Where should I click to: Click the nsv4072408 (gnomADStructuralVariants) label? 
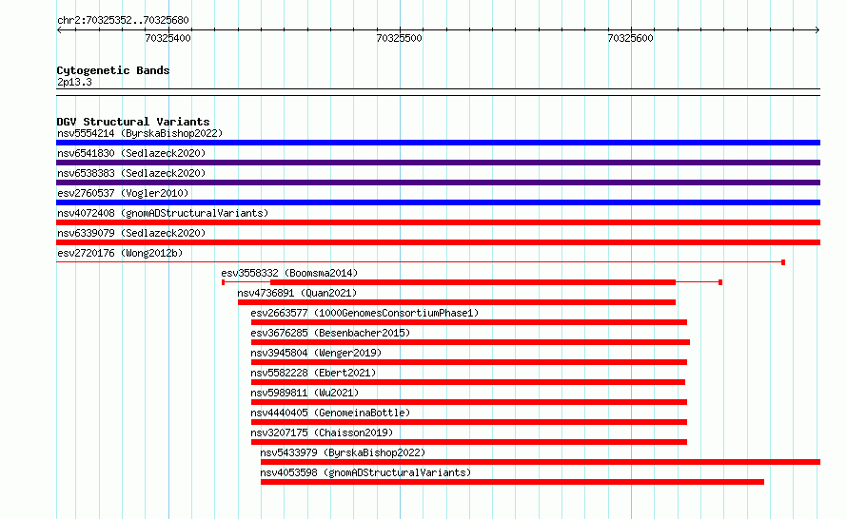coord(163,213)
